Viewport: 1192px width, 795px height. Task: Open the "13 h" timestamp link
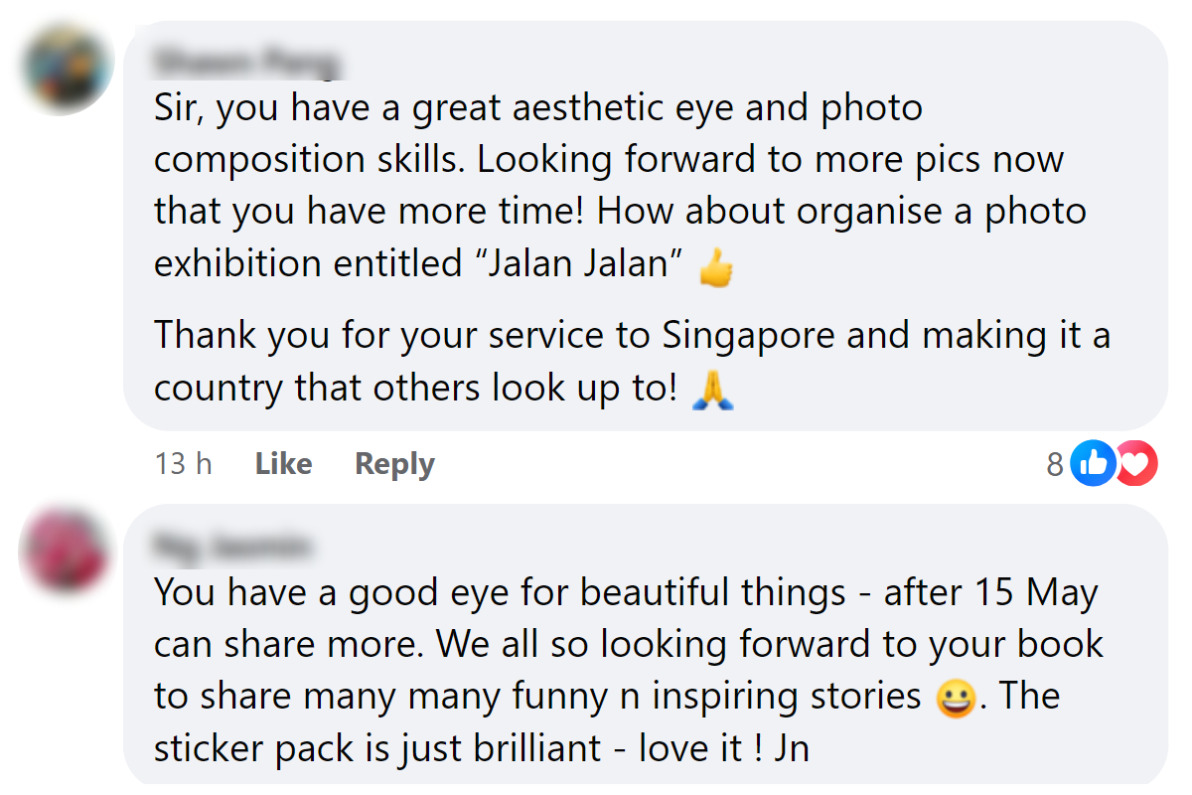click(x=183, y=464)
